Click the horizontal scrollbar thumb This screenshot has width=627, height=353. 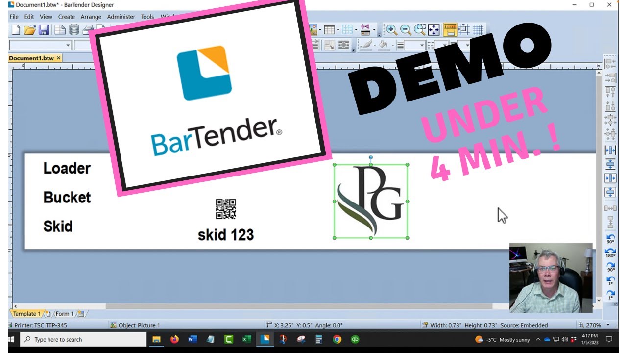click(x=299, y=306)
